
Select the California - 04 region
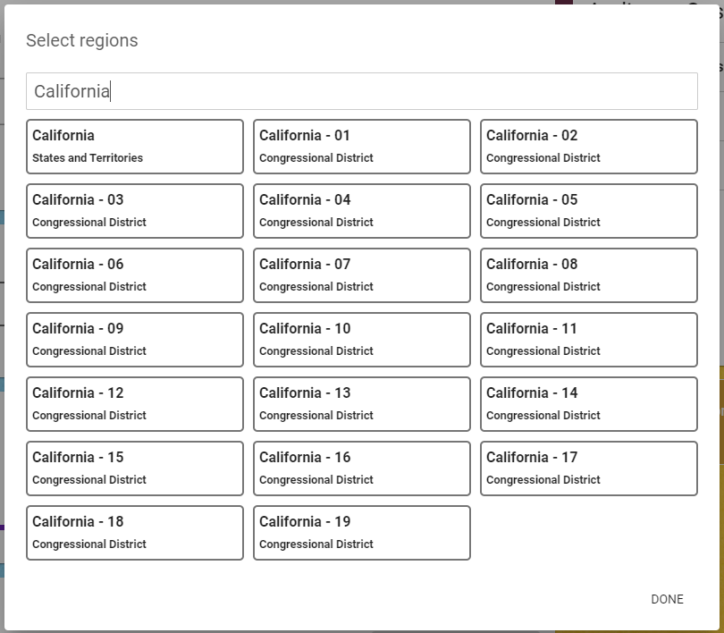point(362,211)
